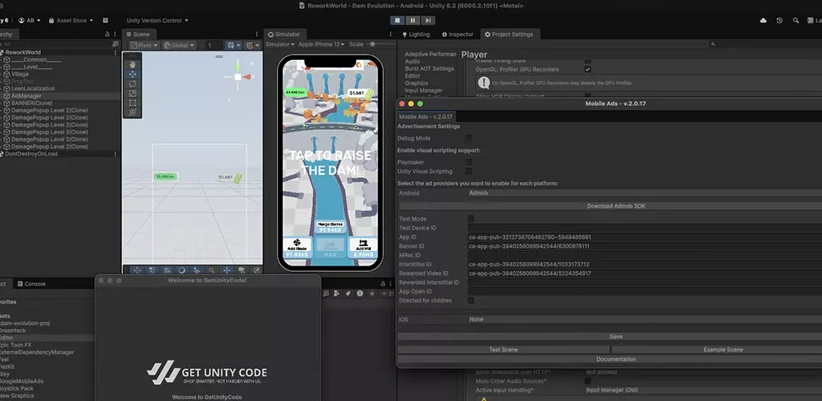Open the undo history icon
822x401 pixels.
[779, 20]
